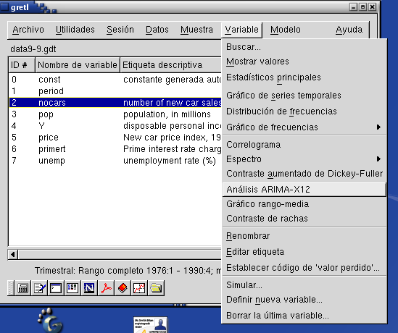398x333 pixels.
Task: Open the Utilidades menu
Action: click(75, 30)
